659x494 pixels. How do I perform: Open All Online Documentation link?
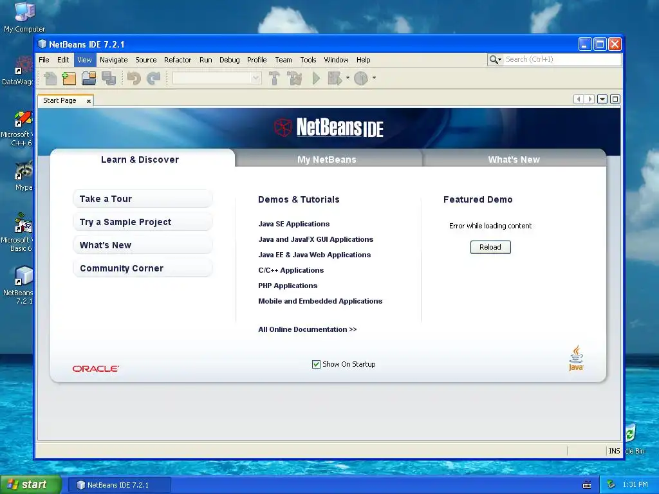(307, 329)
